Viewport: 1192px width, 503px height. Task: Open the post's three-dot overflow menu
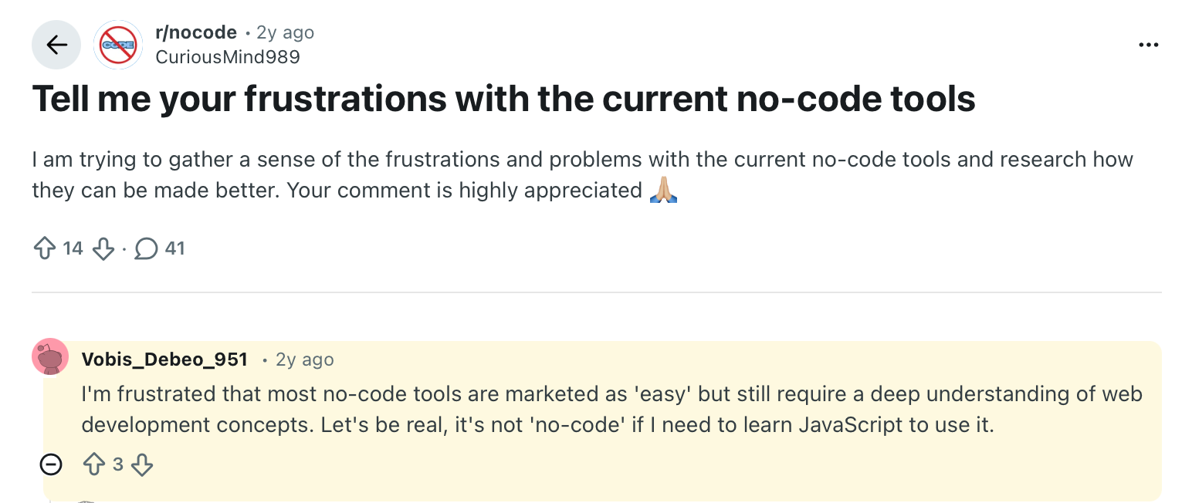[x=1149, y=45]
